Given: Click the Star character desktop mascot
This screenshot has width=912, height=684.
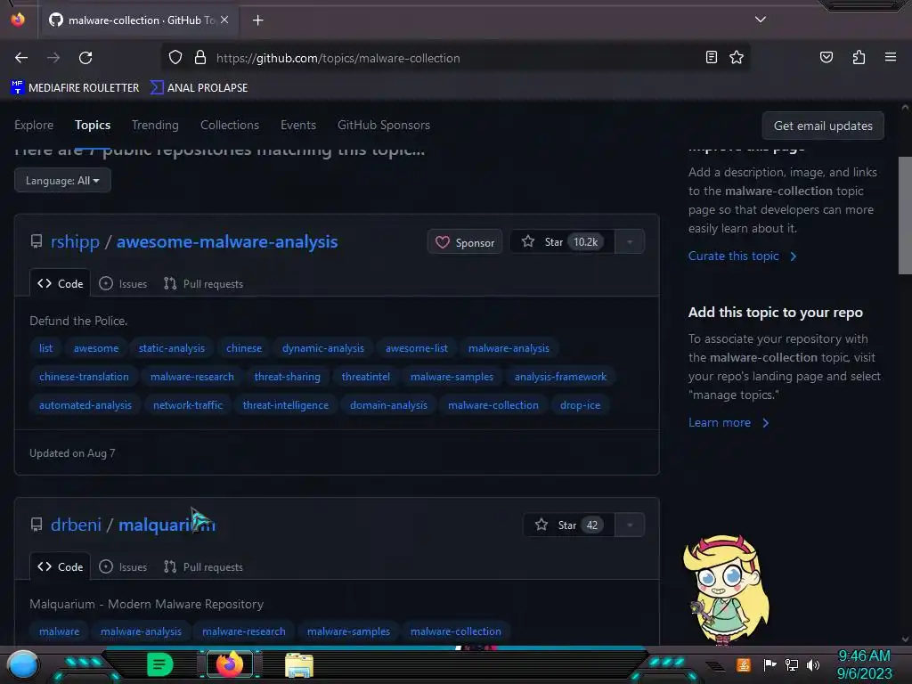Looking at the screenshot, I should (725, 590).
